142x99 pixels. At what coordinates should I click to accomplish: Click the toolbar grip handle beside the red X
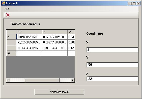click(x=4, y=15)
